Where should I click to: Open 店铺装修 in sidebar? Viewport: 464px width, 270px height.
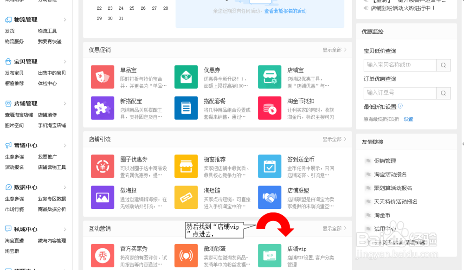47,115
